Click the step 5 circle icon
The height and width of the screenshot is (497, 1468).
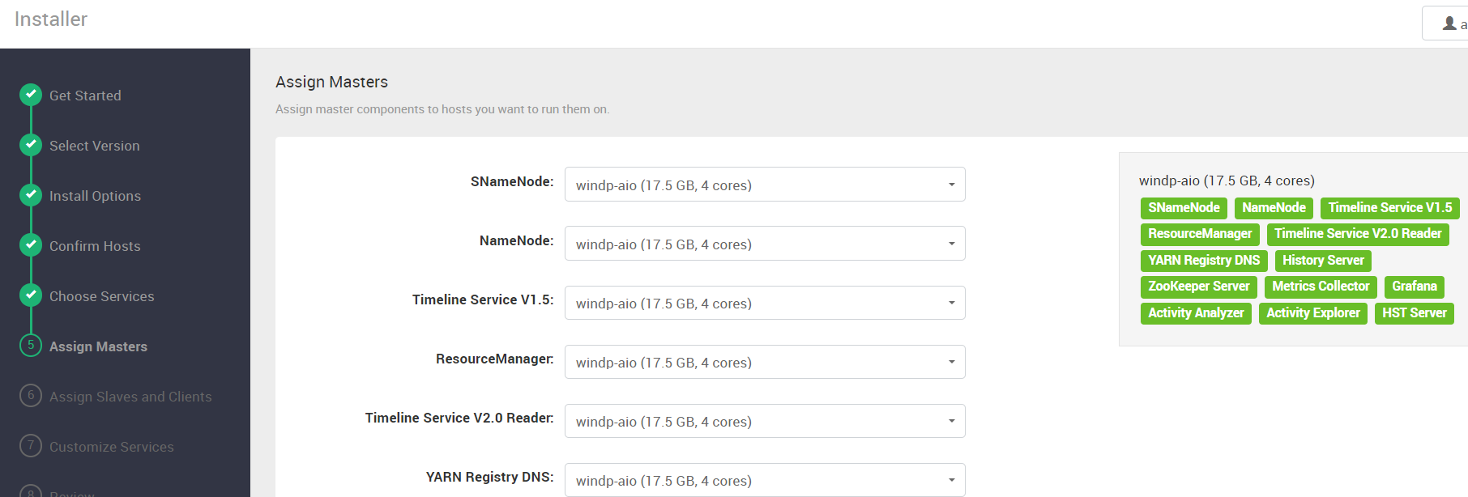pos(31,346)
